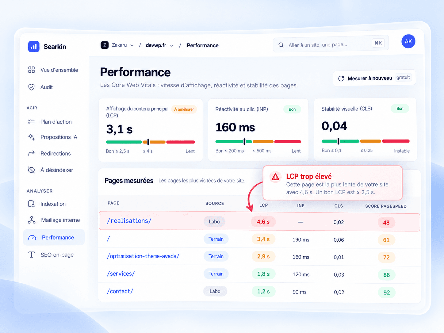Select Redirections in the sidebar
The width and height of the screenshot is (444, 333).
point(49,153)
